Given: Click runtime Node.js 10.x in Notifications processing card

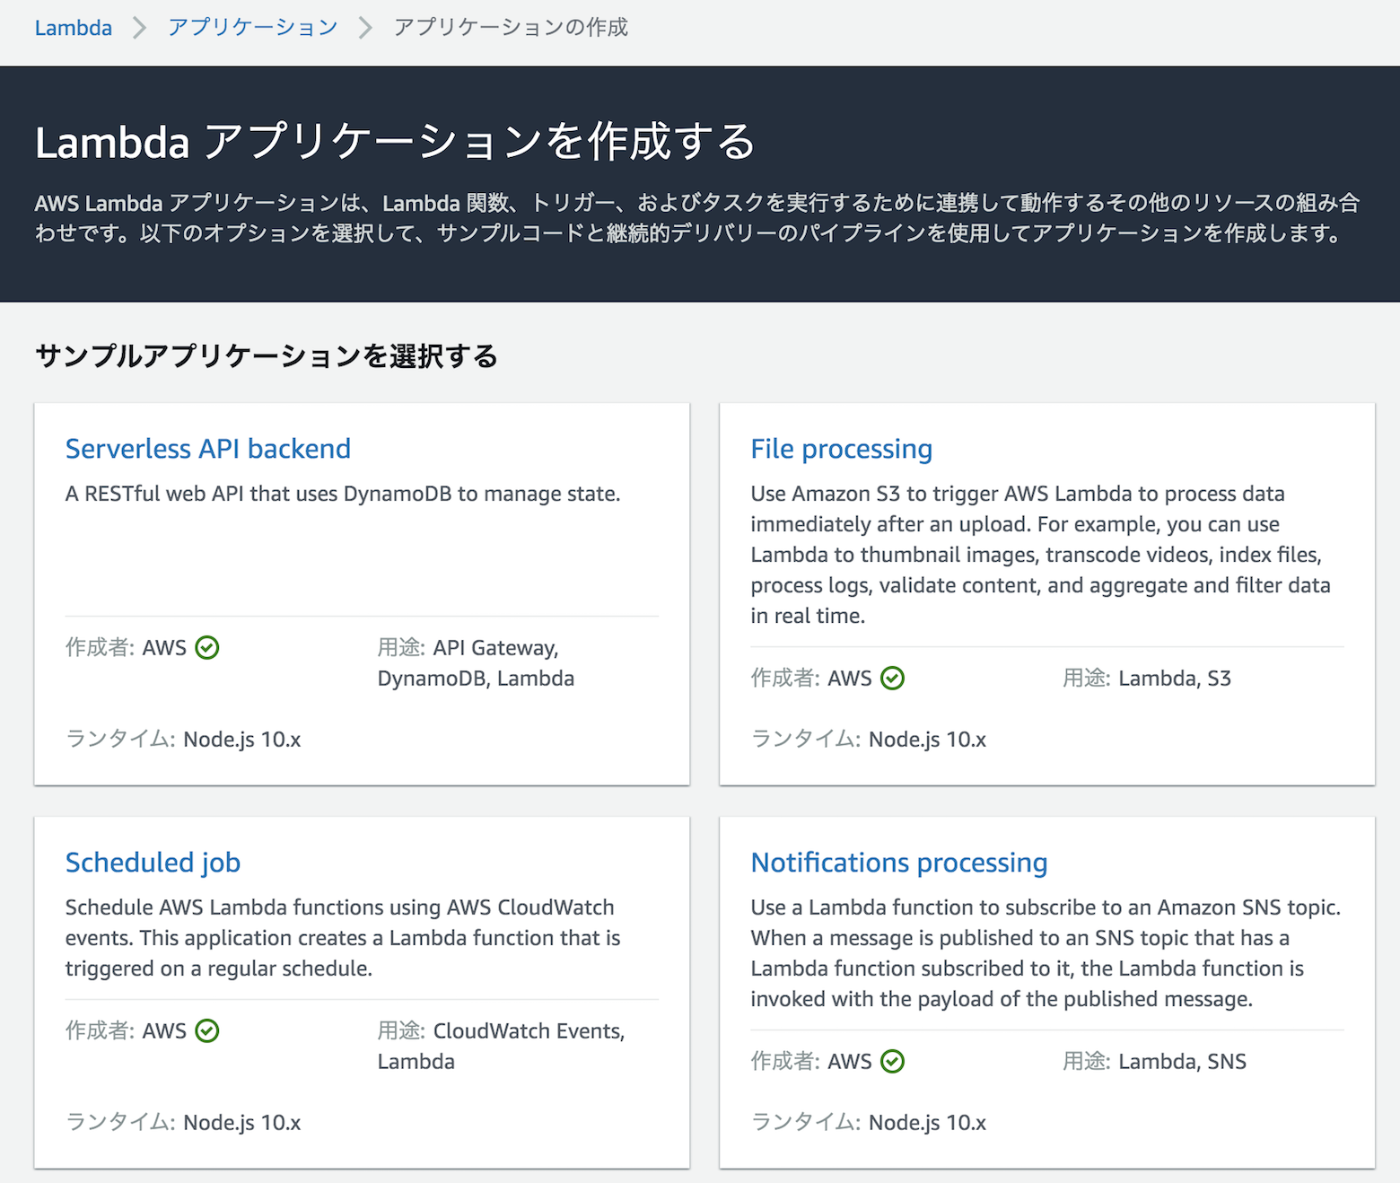Looking at the screenshot, I should (928, 1122).
